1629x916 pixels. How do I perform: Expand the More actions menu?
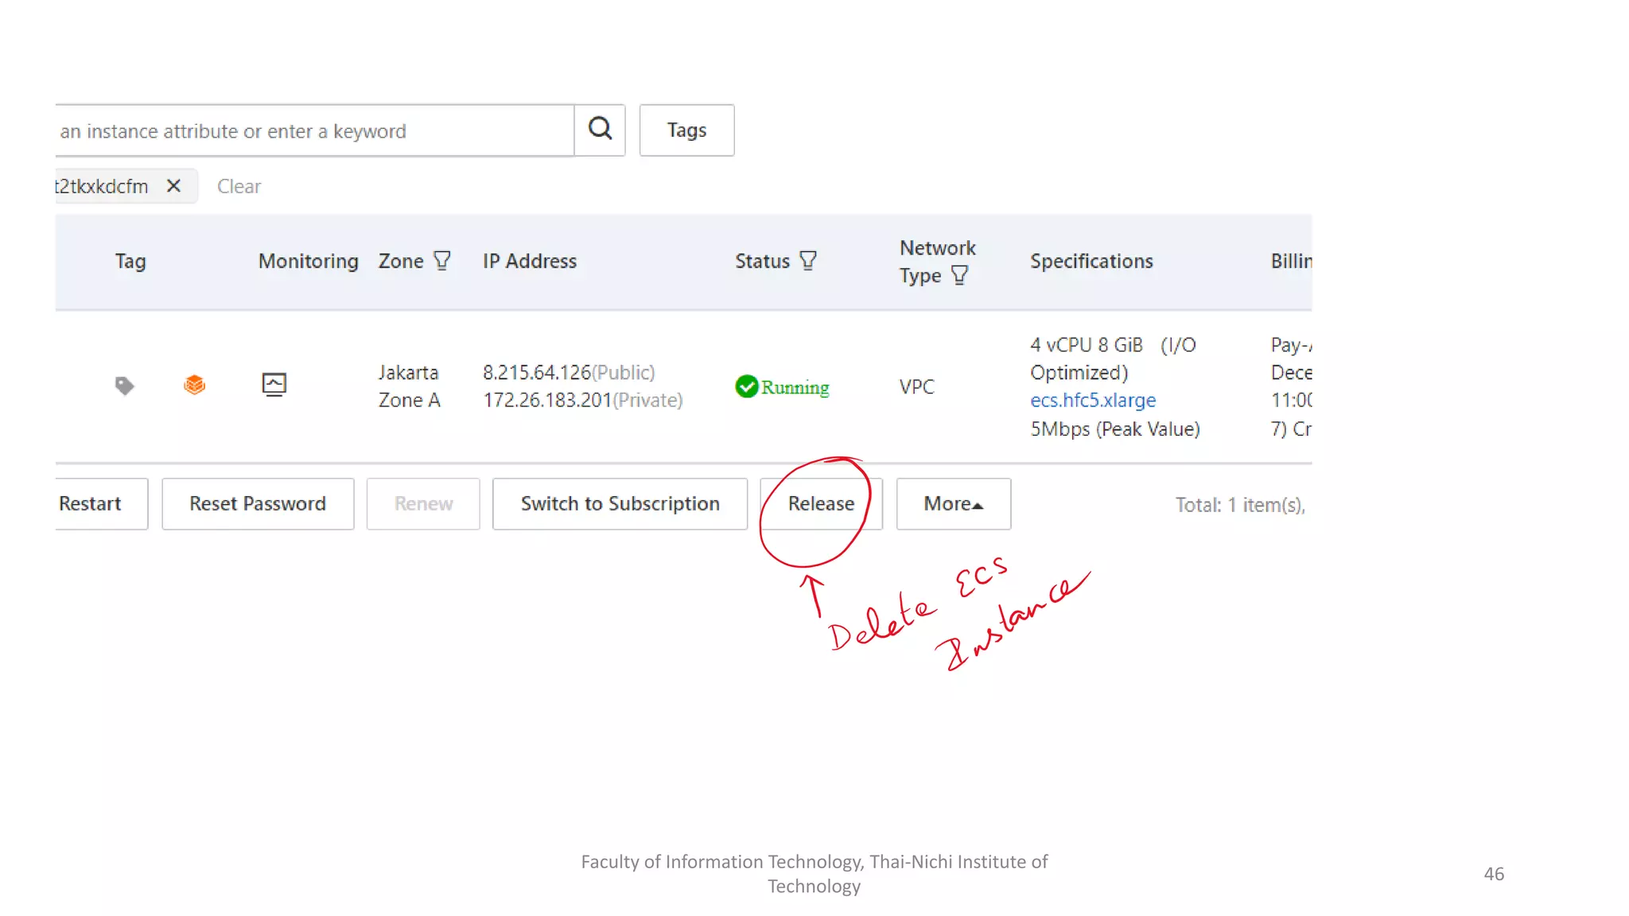click(x=953, y=504)
